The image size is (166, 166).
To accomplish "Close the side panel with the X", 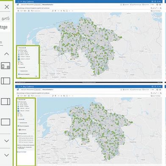I will (7, 7).
